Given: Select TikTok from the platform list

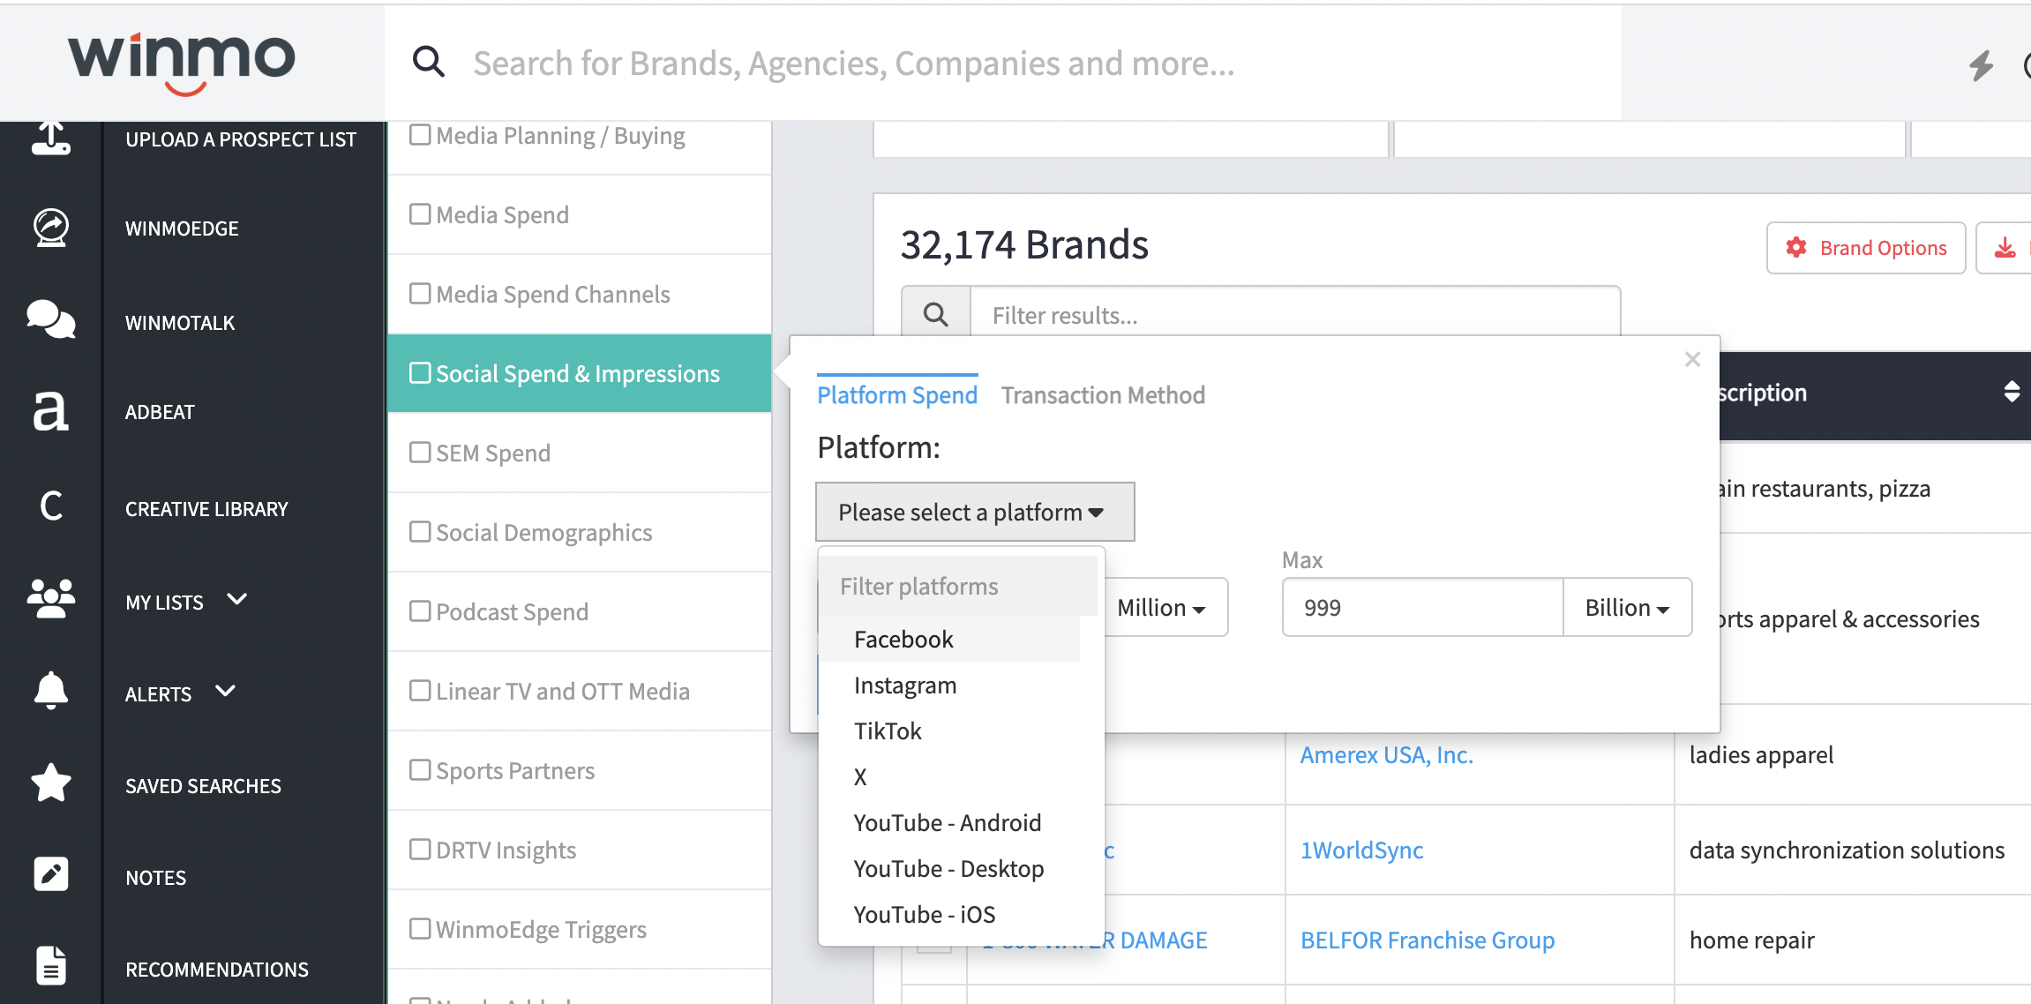Looking at the screenshot, I should (x=888, y=731).
